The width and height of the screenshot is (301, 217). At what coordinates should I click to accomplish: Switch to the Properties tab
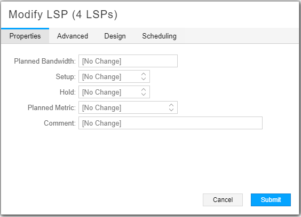pyautogui.click(x=25, y=36)
